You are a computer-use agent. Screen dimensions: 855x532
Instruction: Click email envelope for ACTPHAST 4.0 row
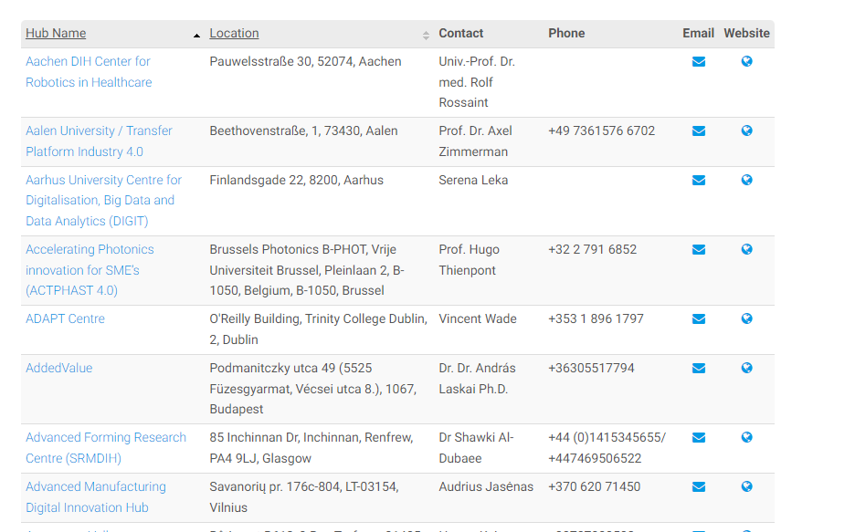(x=699, y=250)
